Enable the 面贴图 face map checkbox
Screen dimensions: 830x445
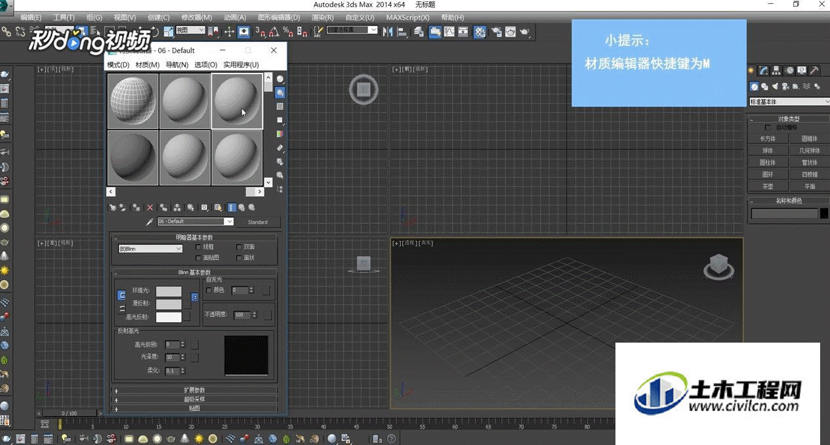click(x=199, y=258)
